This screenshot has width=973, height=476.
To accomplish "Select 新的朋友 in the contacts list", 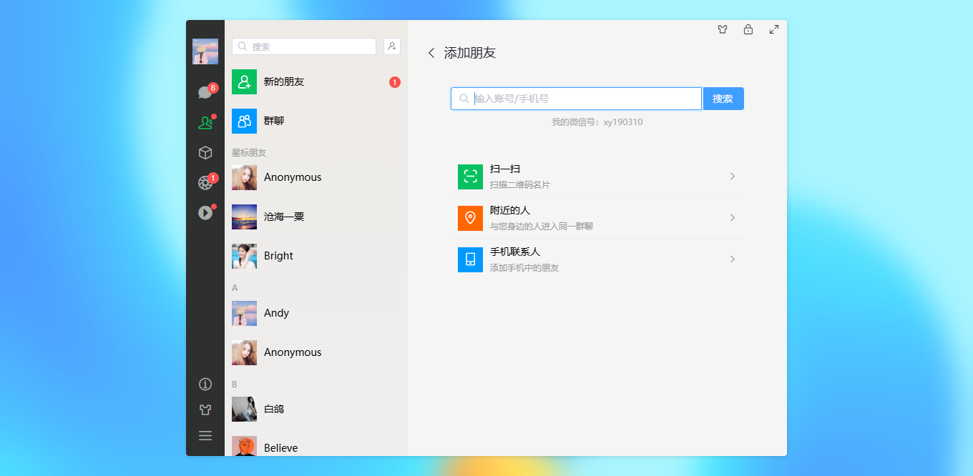I will click(x=300, y=81).
